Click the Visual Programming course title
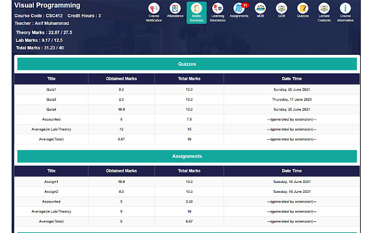The width and height of the screenshot is (373, 233). (x=47, y=6)
